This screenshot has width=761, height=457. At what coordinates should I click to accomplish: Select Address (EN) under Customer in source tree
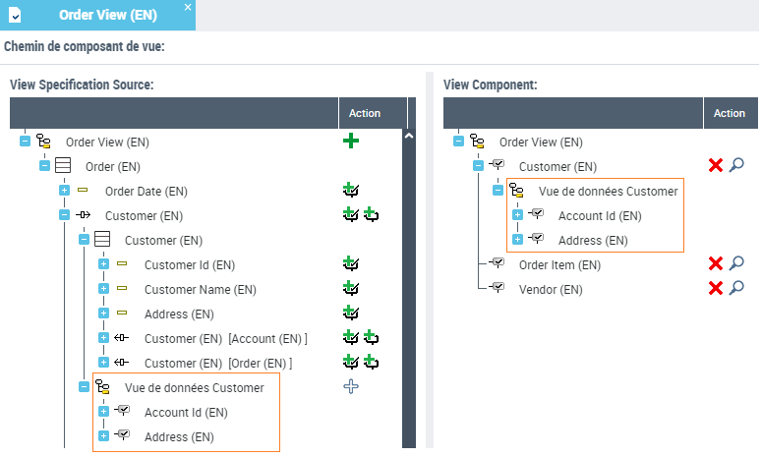pos(179,314)
